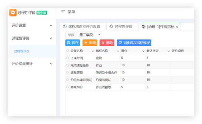Click the 删除 delete button
202x124 pixels.
[107, 43]
